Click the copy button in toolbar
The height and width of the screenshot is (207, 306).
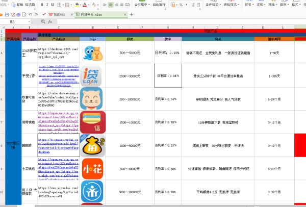tap(17, 5)
